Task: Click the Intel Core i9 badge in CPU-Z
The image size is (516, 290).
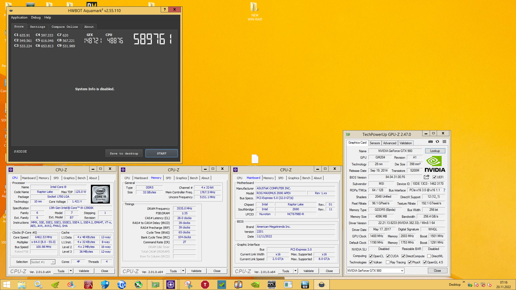Action: click(x=100, y=194)
